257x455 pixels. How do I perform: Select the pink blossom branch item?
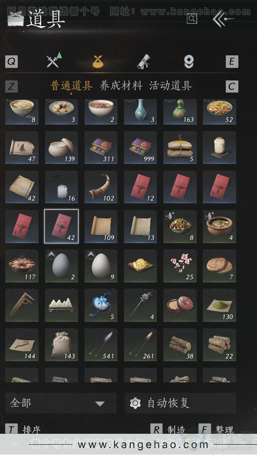coord(180,266)
